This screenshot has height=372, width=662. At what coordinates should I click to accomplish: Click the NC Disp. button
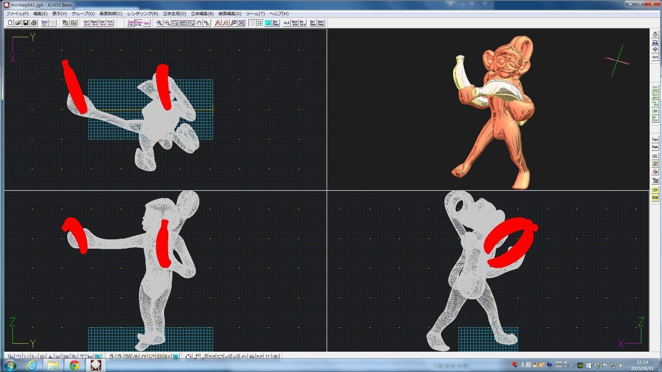pyautogui.click(x=655, y=119)
